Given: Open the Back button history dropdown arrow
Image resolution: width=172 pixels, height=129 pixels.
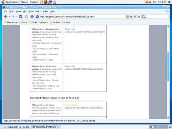Looking at the screenshot, I should [9, 17].
